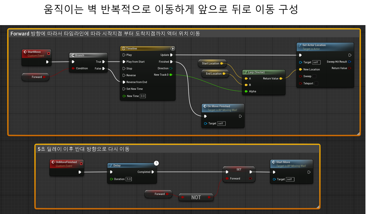Click the Timeline Stop exec pin
The image size is (374, 214).
coord(124,69)
